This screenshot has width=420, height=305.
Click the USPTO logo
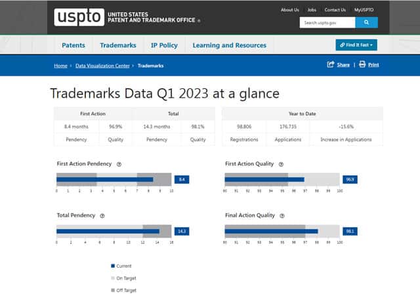79,17
